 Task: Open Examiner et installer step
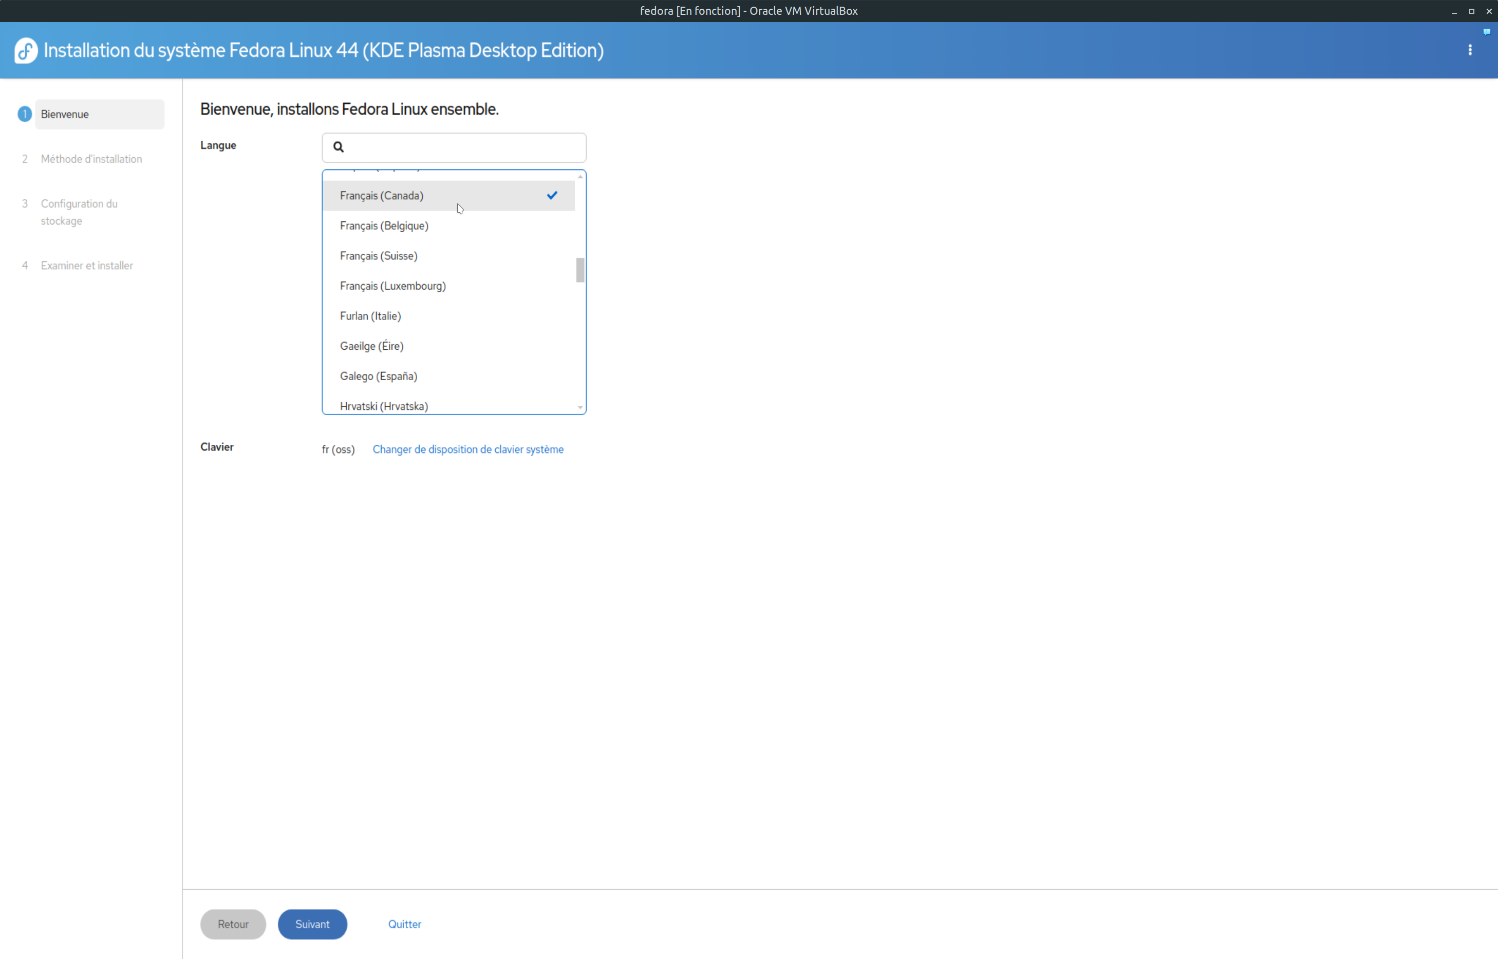87,266
